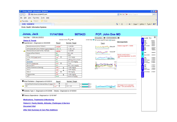The height and width of the screenshot is (122, 177).
Task: Open the address bar history dropdown arrow
Action: [x=118, y=14]
